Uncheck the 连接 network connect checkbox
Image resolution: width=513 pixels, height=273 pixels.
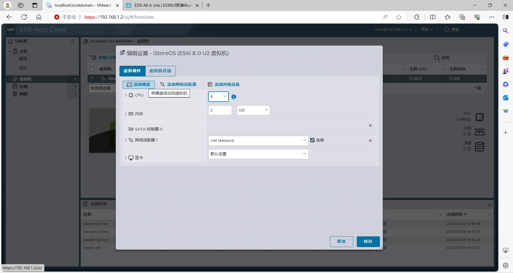coord(312,140)
